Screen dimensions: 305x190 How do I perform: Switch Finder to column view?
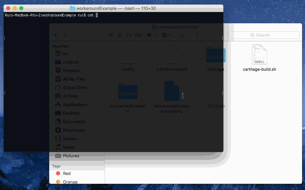129,35
